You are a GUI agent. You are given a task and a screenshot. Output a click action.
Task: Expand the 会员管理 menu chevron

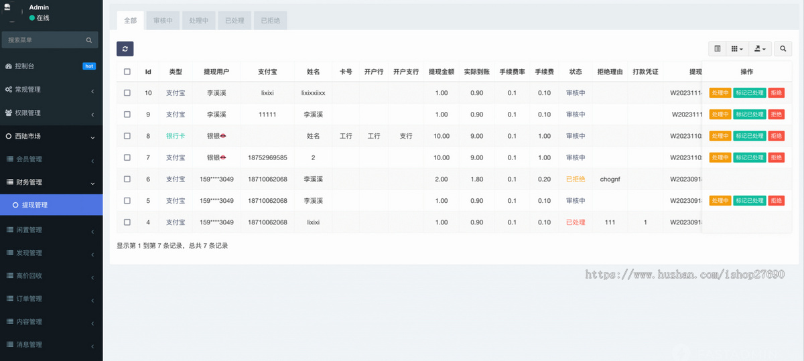click(x=92, y=160)
